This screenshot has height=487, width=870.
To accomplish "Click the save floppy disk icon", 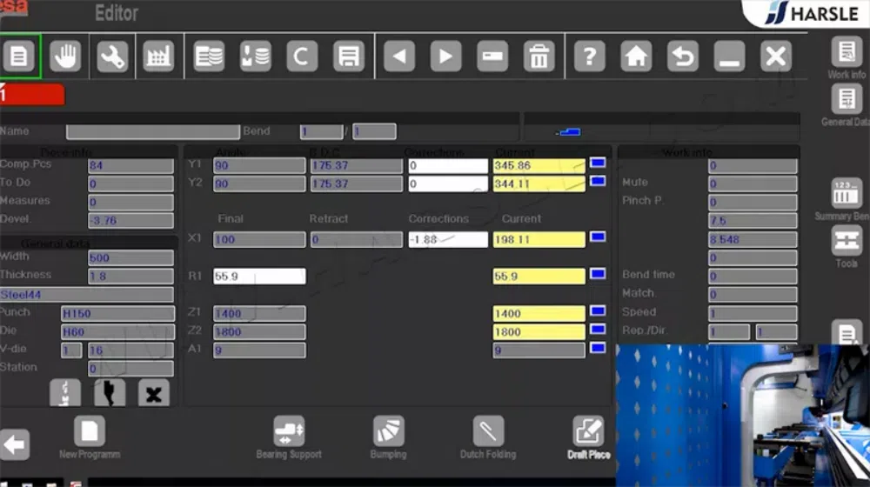I will point(349,56).
